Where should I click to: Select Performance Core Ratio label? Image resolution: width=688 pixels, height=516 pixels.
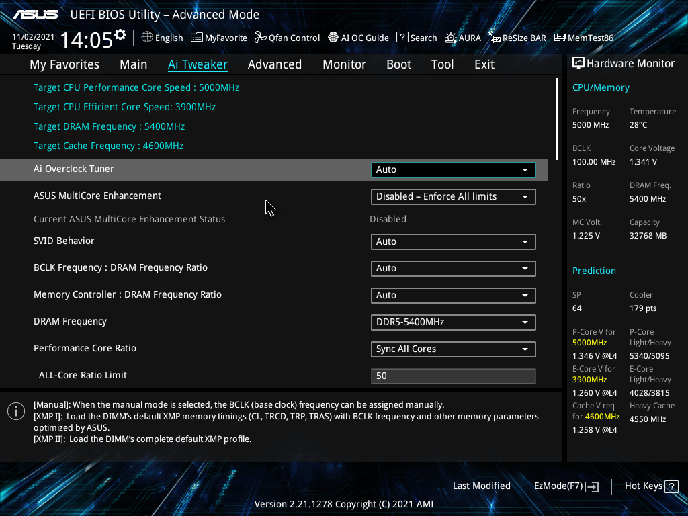tap(85, 349)
